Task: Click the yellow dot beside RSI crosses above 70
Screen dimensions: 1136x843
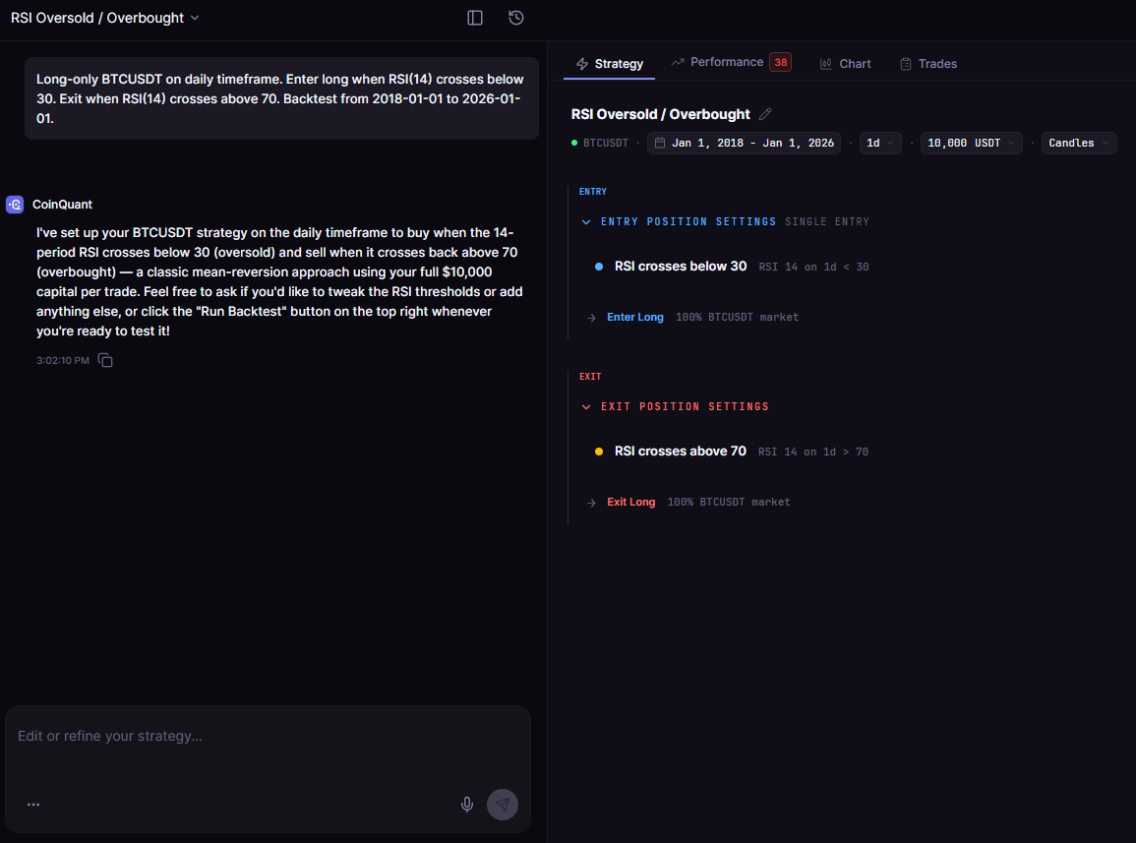Action: (x=598, y=452)
